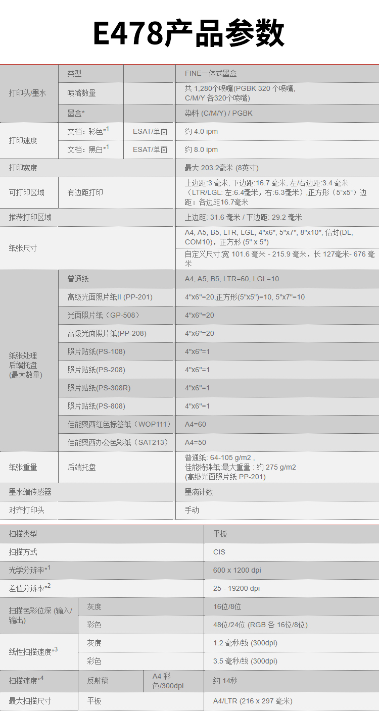Select the 反射稿 cell
The image size is (379, 714).
111,681
